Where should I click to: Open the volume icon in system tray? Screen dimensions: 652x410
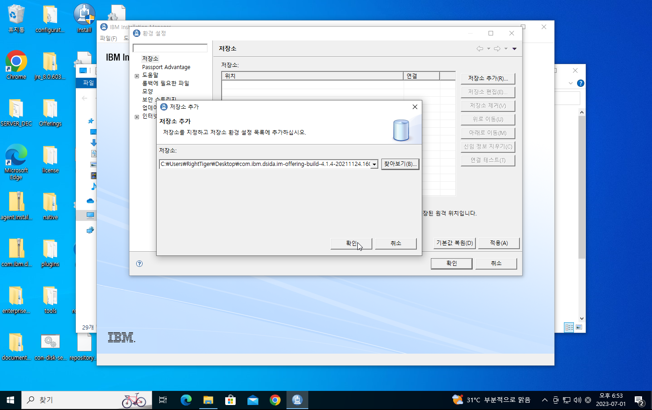tap(577, 400)
